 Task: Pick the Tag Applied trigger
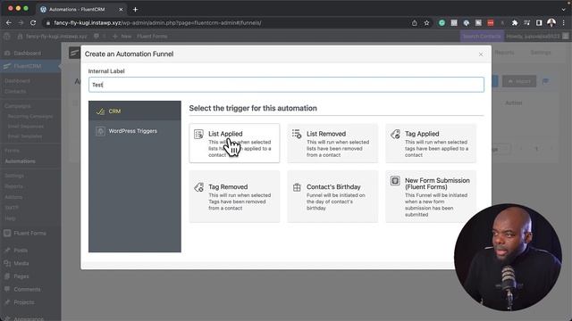click(431, 143)
